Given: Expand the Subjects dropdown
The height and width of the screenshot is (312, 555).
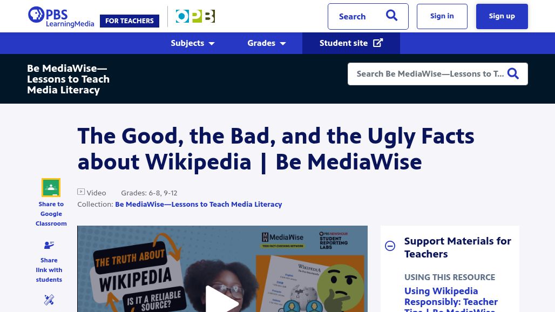Looking at the screenshot, I should click(192, 43).
